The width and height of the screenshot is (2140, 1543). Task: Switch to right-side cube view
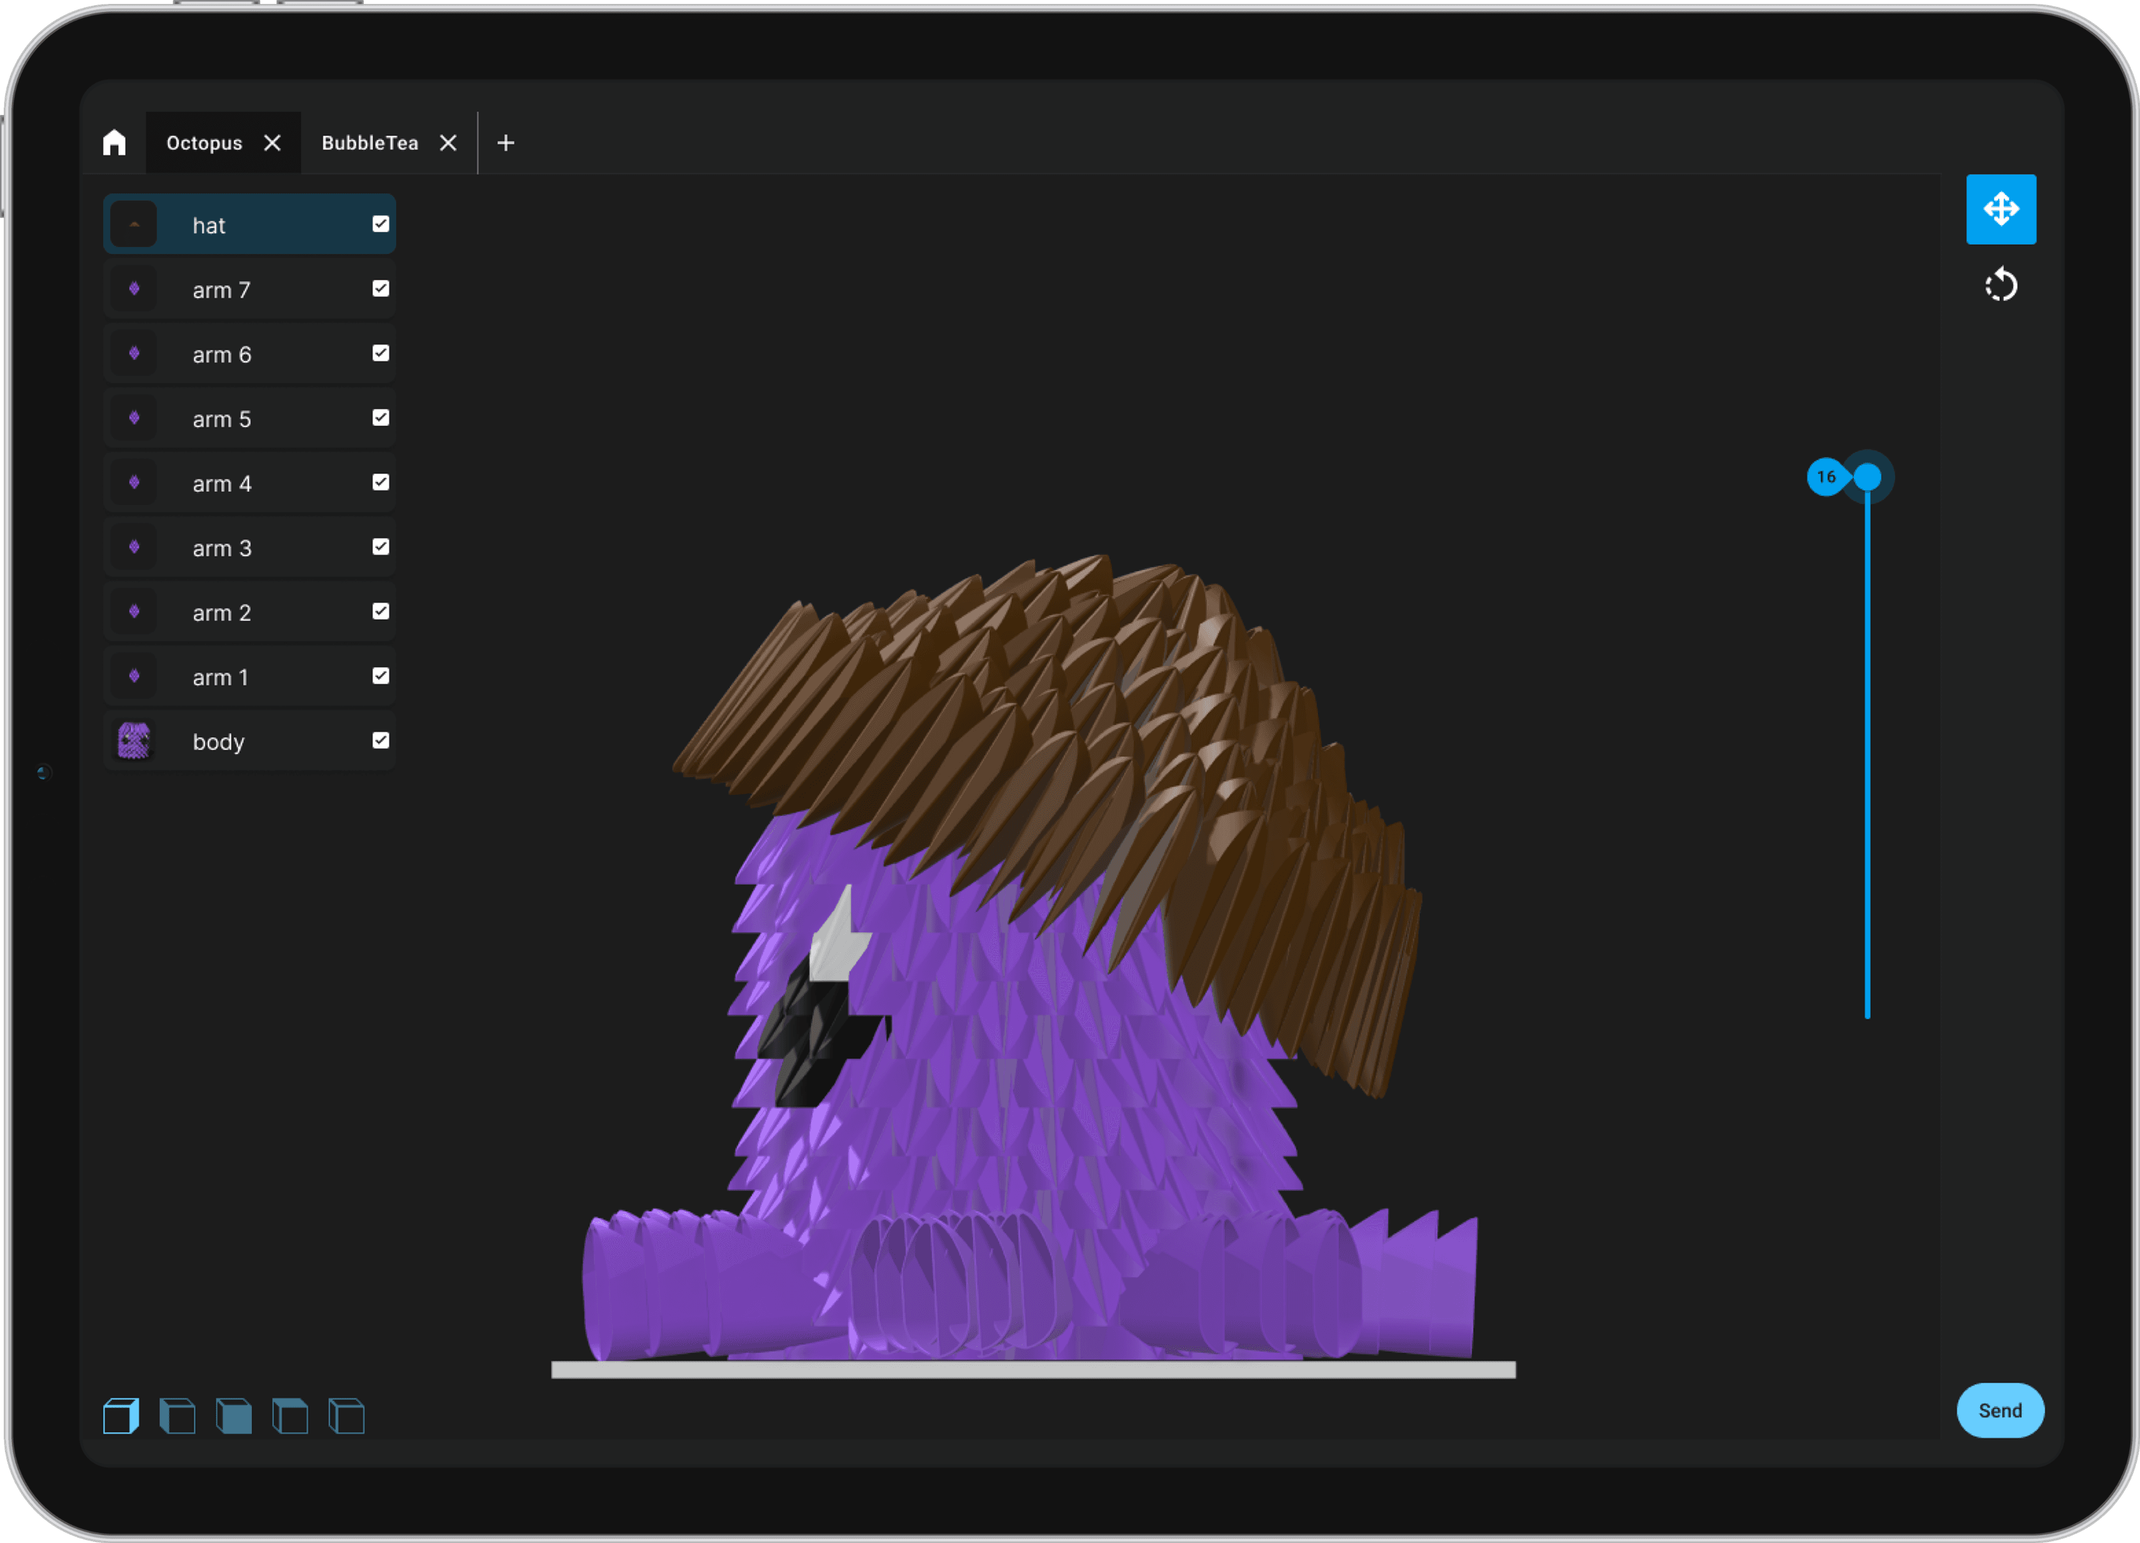[x=121, y=1416]
